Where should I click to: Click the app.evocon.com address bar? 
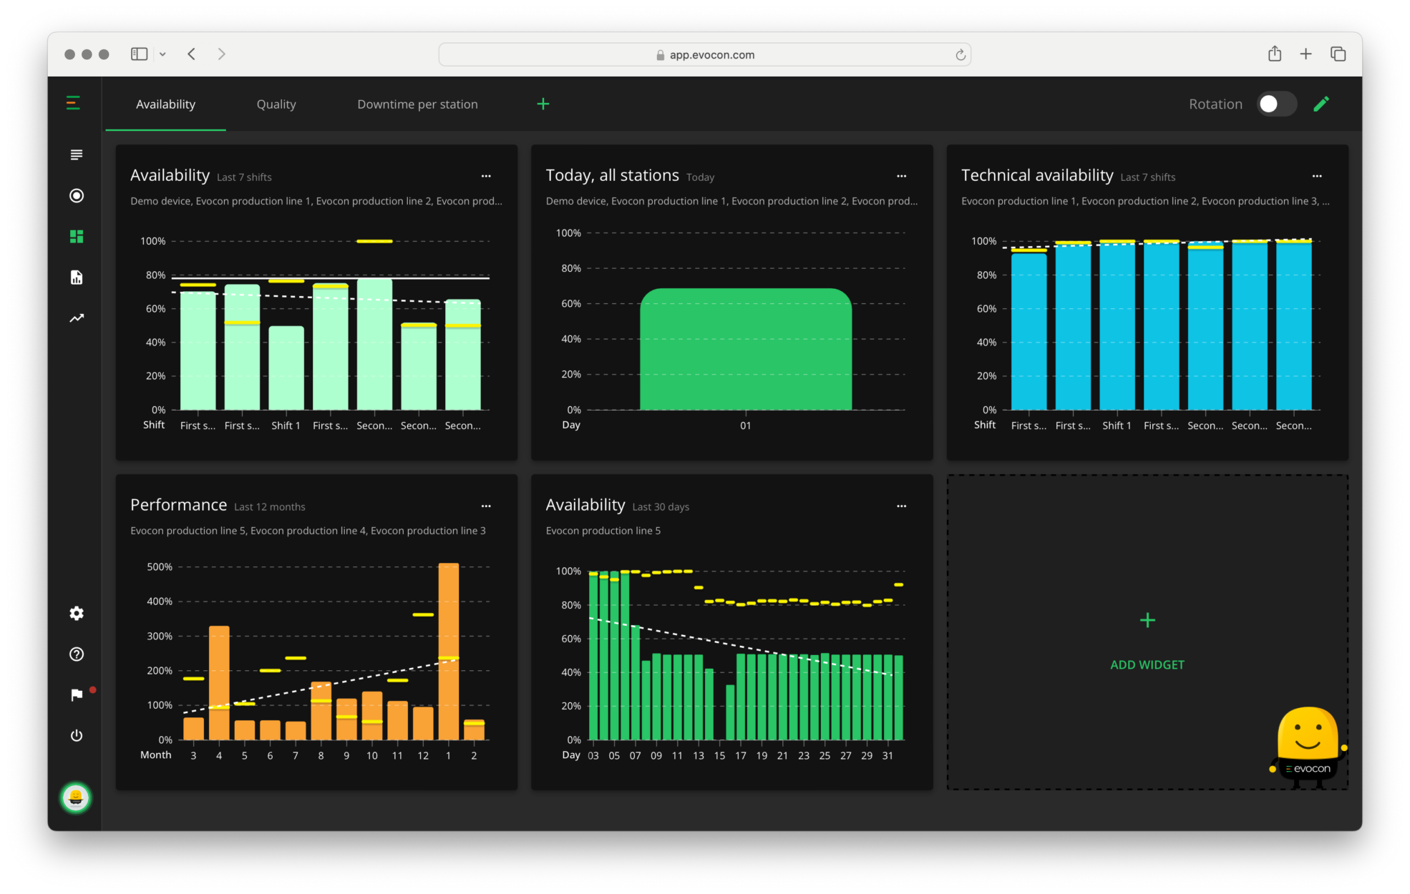click(704, 55)
